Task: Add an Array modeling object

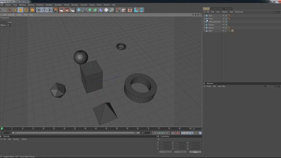Action: coord(95,10)
